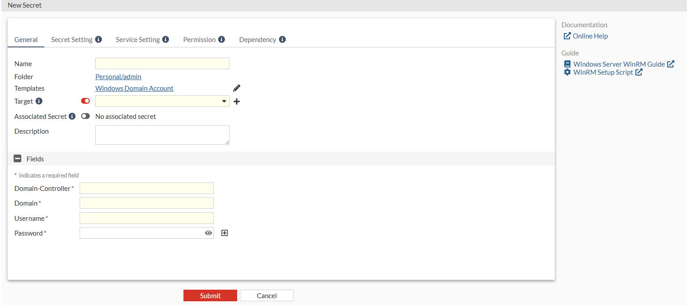This screenshot has width=690, height=308.
Task: Click the info icon on Service Setting tab
Action: [166, 39]
